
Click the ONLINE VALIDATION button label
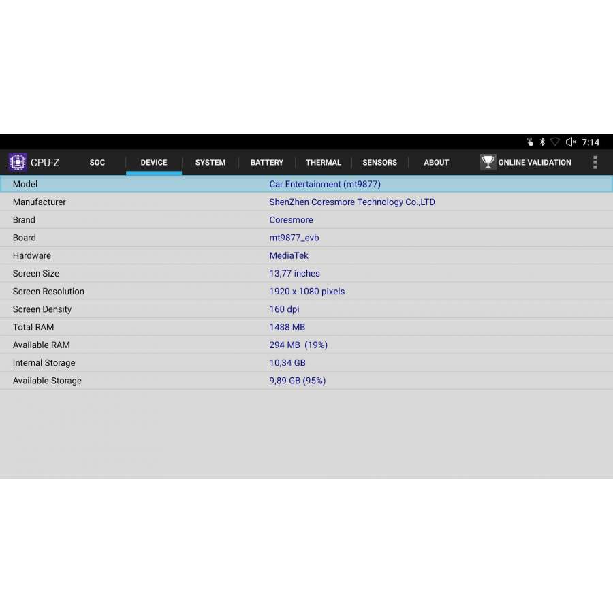coord(535,162)
